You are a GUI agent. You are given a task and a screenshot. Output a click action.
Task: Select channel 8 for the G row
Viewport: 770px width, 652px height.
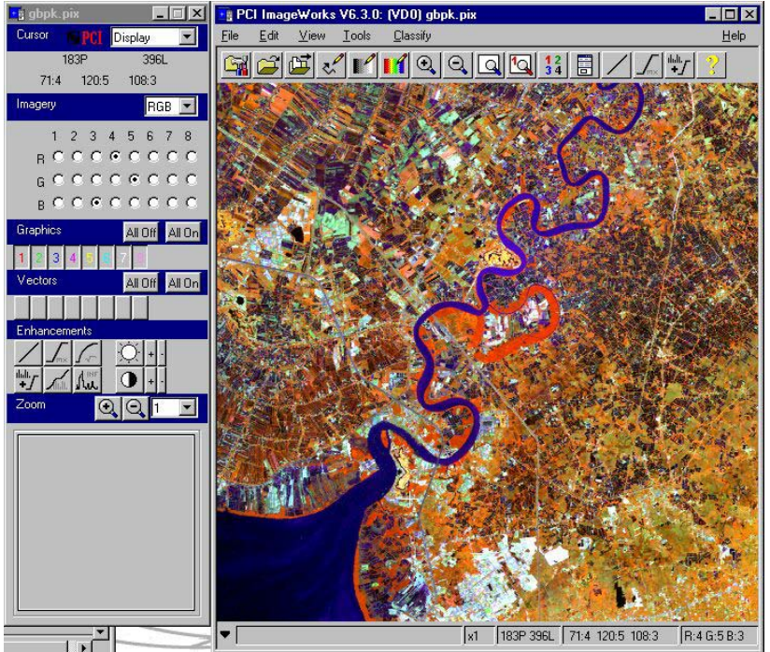tap(192, 179)
